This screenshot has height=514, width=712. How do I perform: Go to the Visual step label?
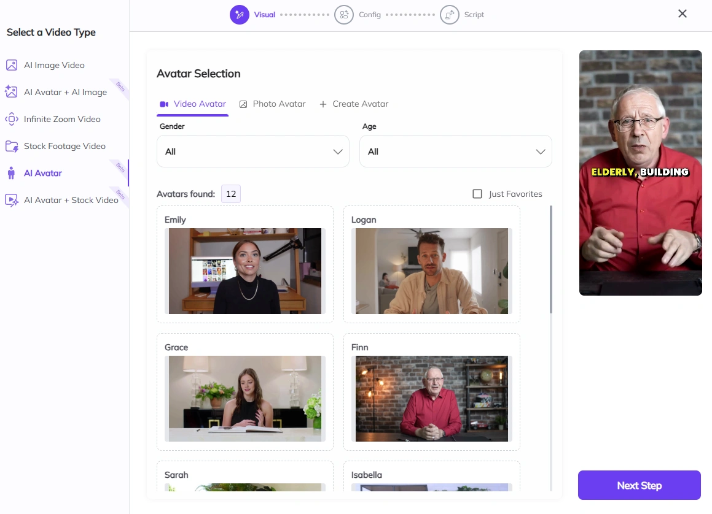point(265,15)
